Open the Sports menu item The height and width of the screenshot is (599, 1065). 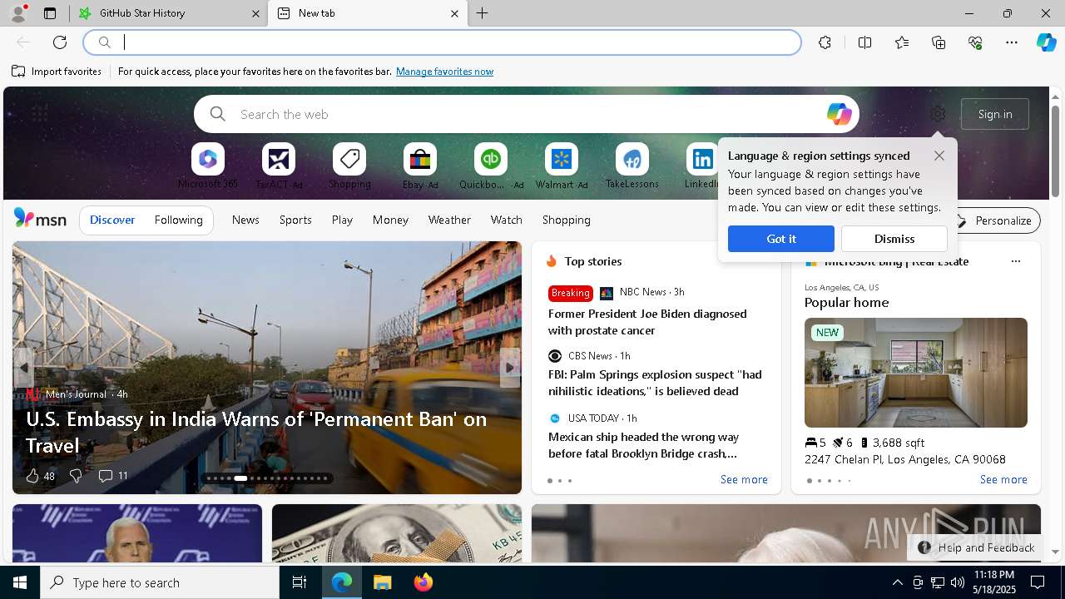click(x=295, y=220)
